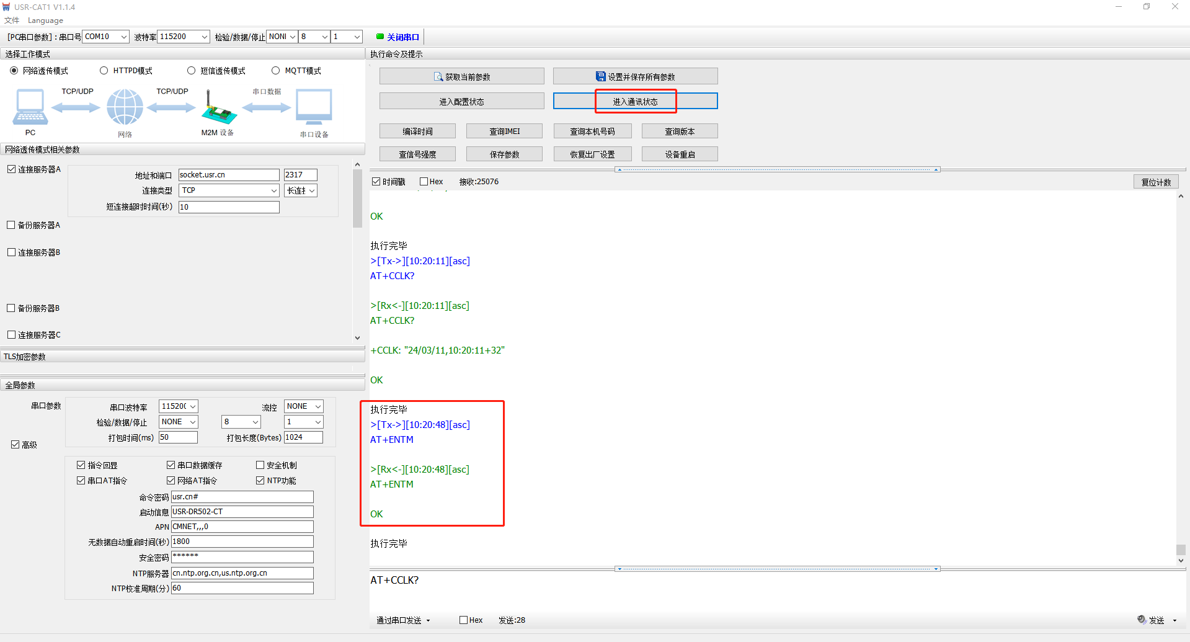Click the socket.usr.cn address input field

coord(228,175)
